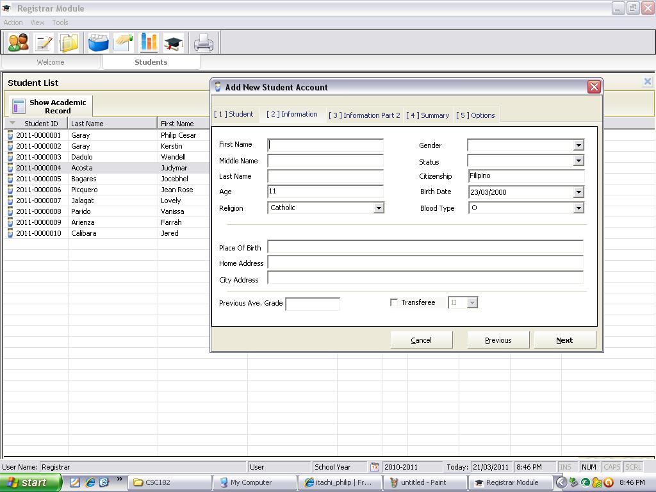
Task: Click the Show Academic Record button
Action: [x=51, y=106]
